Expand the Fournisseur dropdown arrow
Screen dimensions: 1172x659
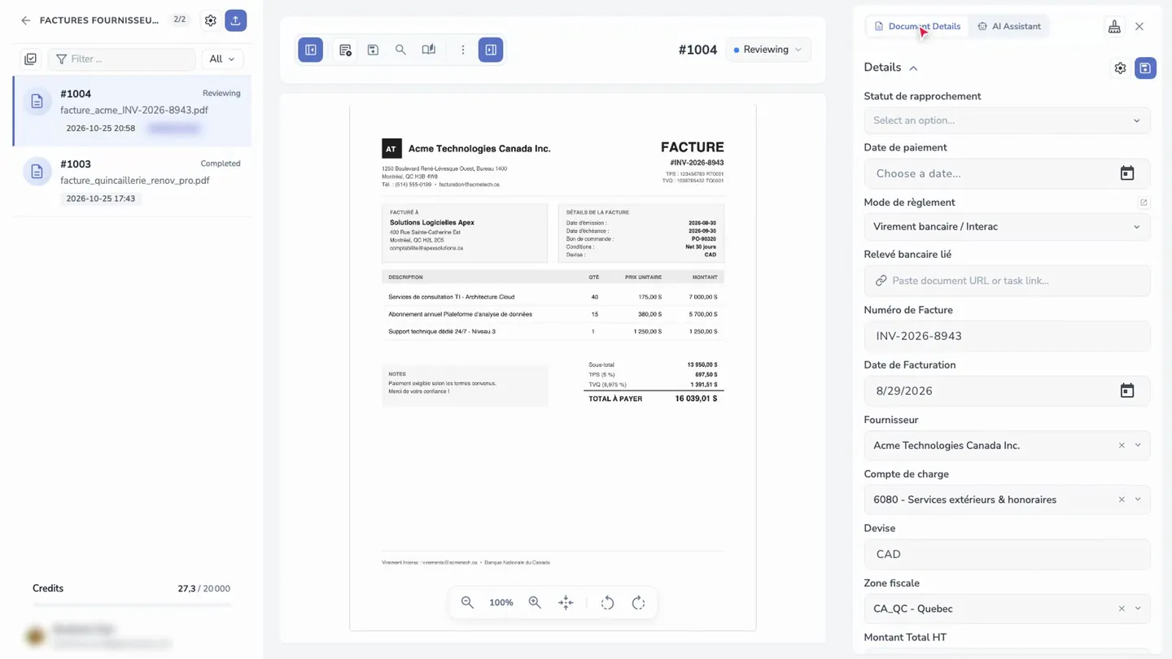[x=1138, y=446]
